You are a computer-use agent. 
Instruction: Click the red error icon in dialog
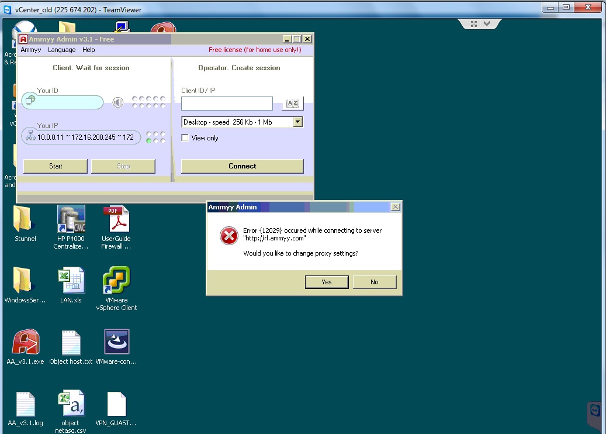pyautogui.click(x=229, y=236)
